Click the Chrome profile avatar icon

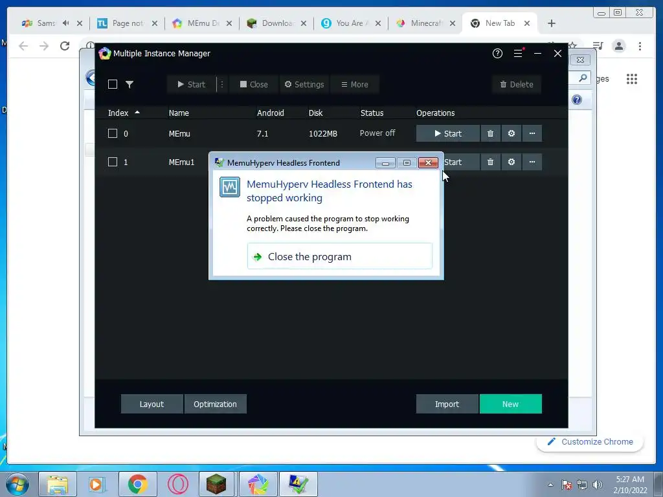619,46
